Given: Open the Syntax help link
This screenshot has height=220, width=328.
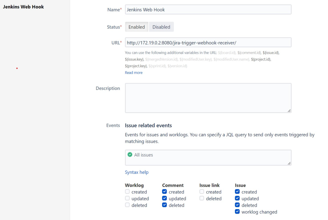Looking at the screenshot, I should [137, 172].
